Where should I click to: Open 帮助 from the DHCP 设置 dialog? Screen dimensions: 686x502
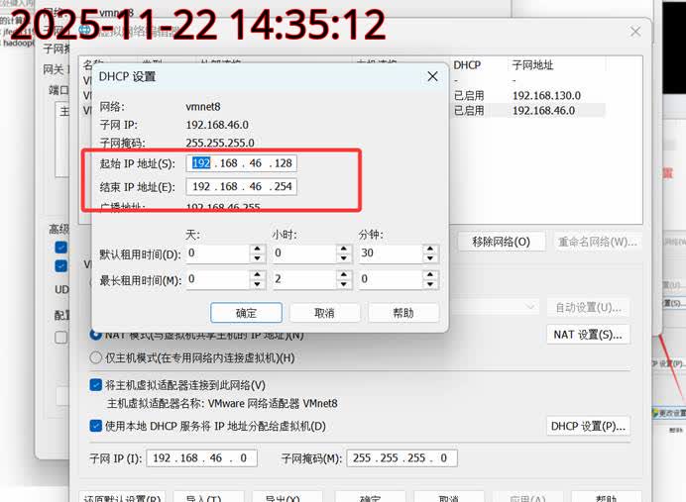coord(403,313)
